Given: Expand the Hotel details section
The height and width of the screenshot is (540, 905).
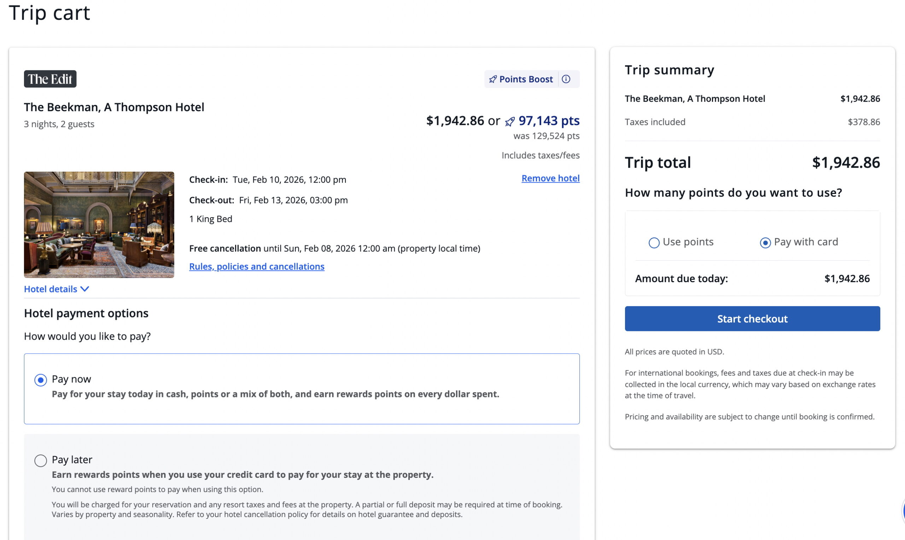Looking at the screenshot, I should click(51, 289).
